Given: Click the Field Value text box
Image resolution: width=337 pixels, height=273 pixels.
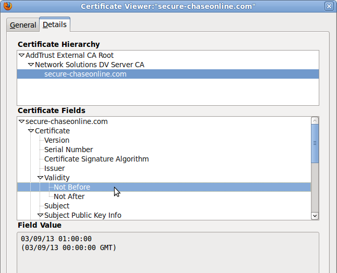Looking at the screenshot, I should (x=168, y=253).
